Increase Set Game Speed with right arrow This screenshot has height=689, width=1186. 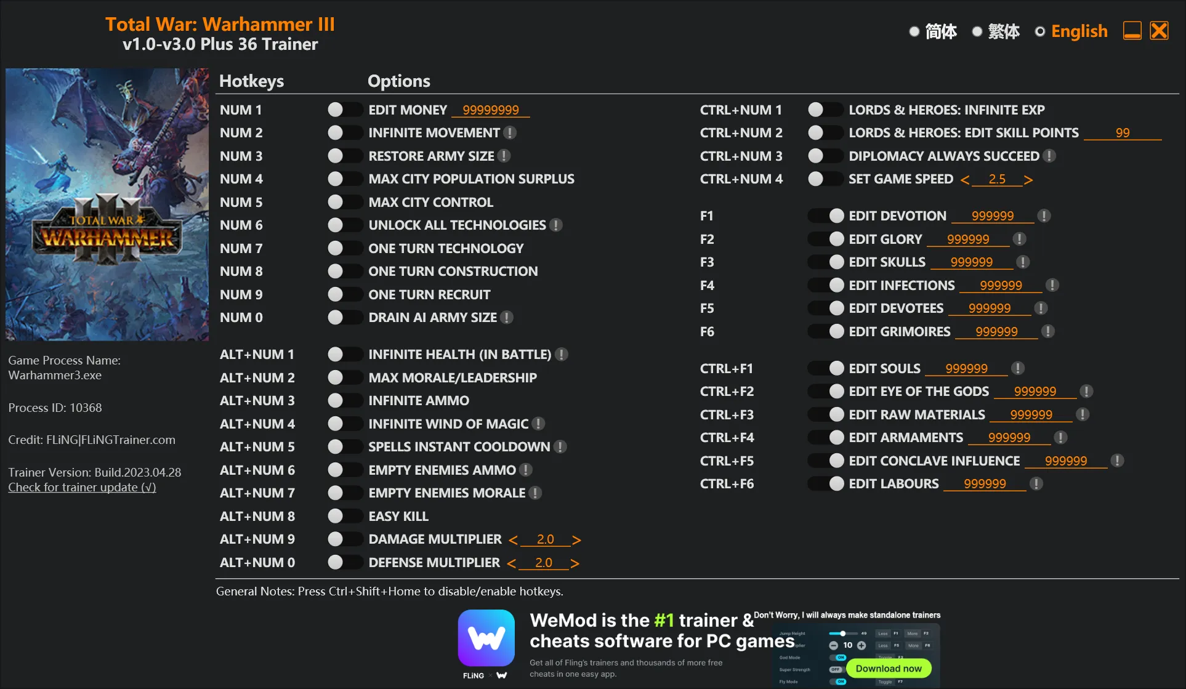click(x=1028, y=180)
